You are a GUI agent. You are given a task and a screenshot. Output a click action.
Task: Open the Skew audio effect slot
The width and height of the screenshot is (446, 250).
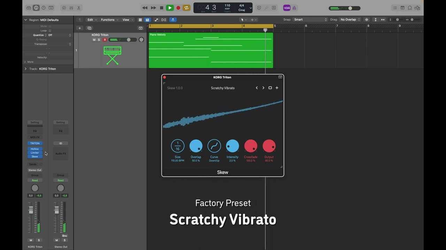(35, 157)
